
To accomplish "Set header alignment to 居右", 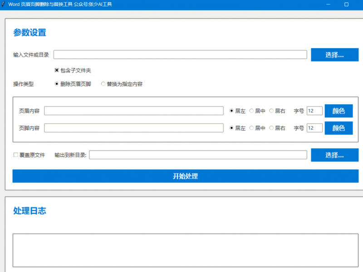I will click(271, 111).
